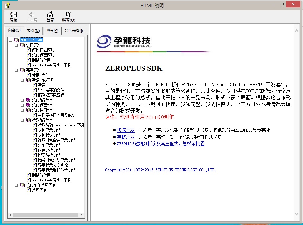The width and height of the screenshot is (303, 225).
Task: Switch to the 索引(N) tab
Action: (x=33, y=31)
